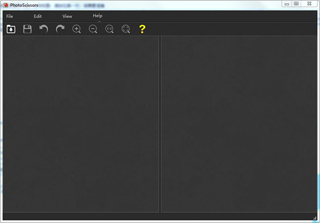
Task: Close the PhotoScissors window
Action: (x=309, y=4)
